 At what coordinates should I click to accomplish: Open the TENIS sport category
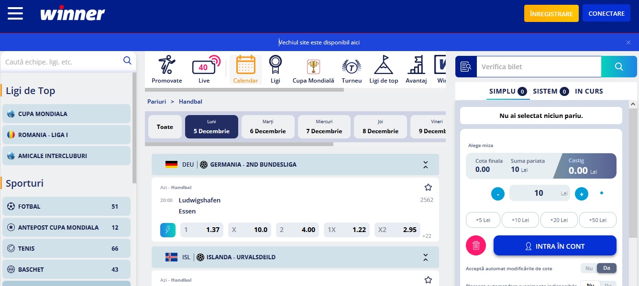[x=66, y=248]
